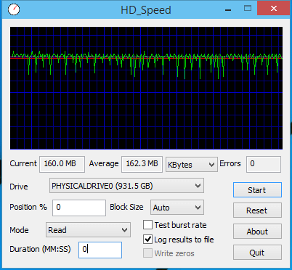Click the Duration (MM:SS) input field
The width and height of the screenshot is (292, 270).
100,250
